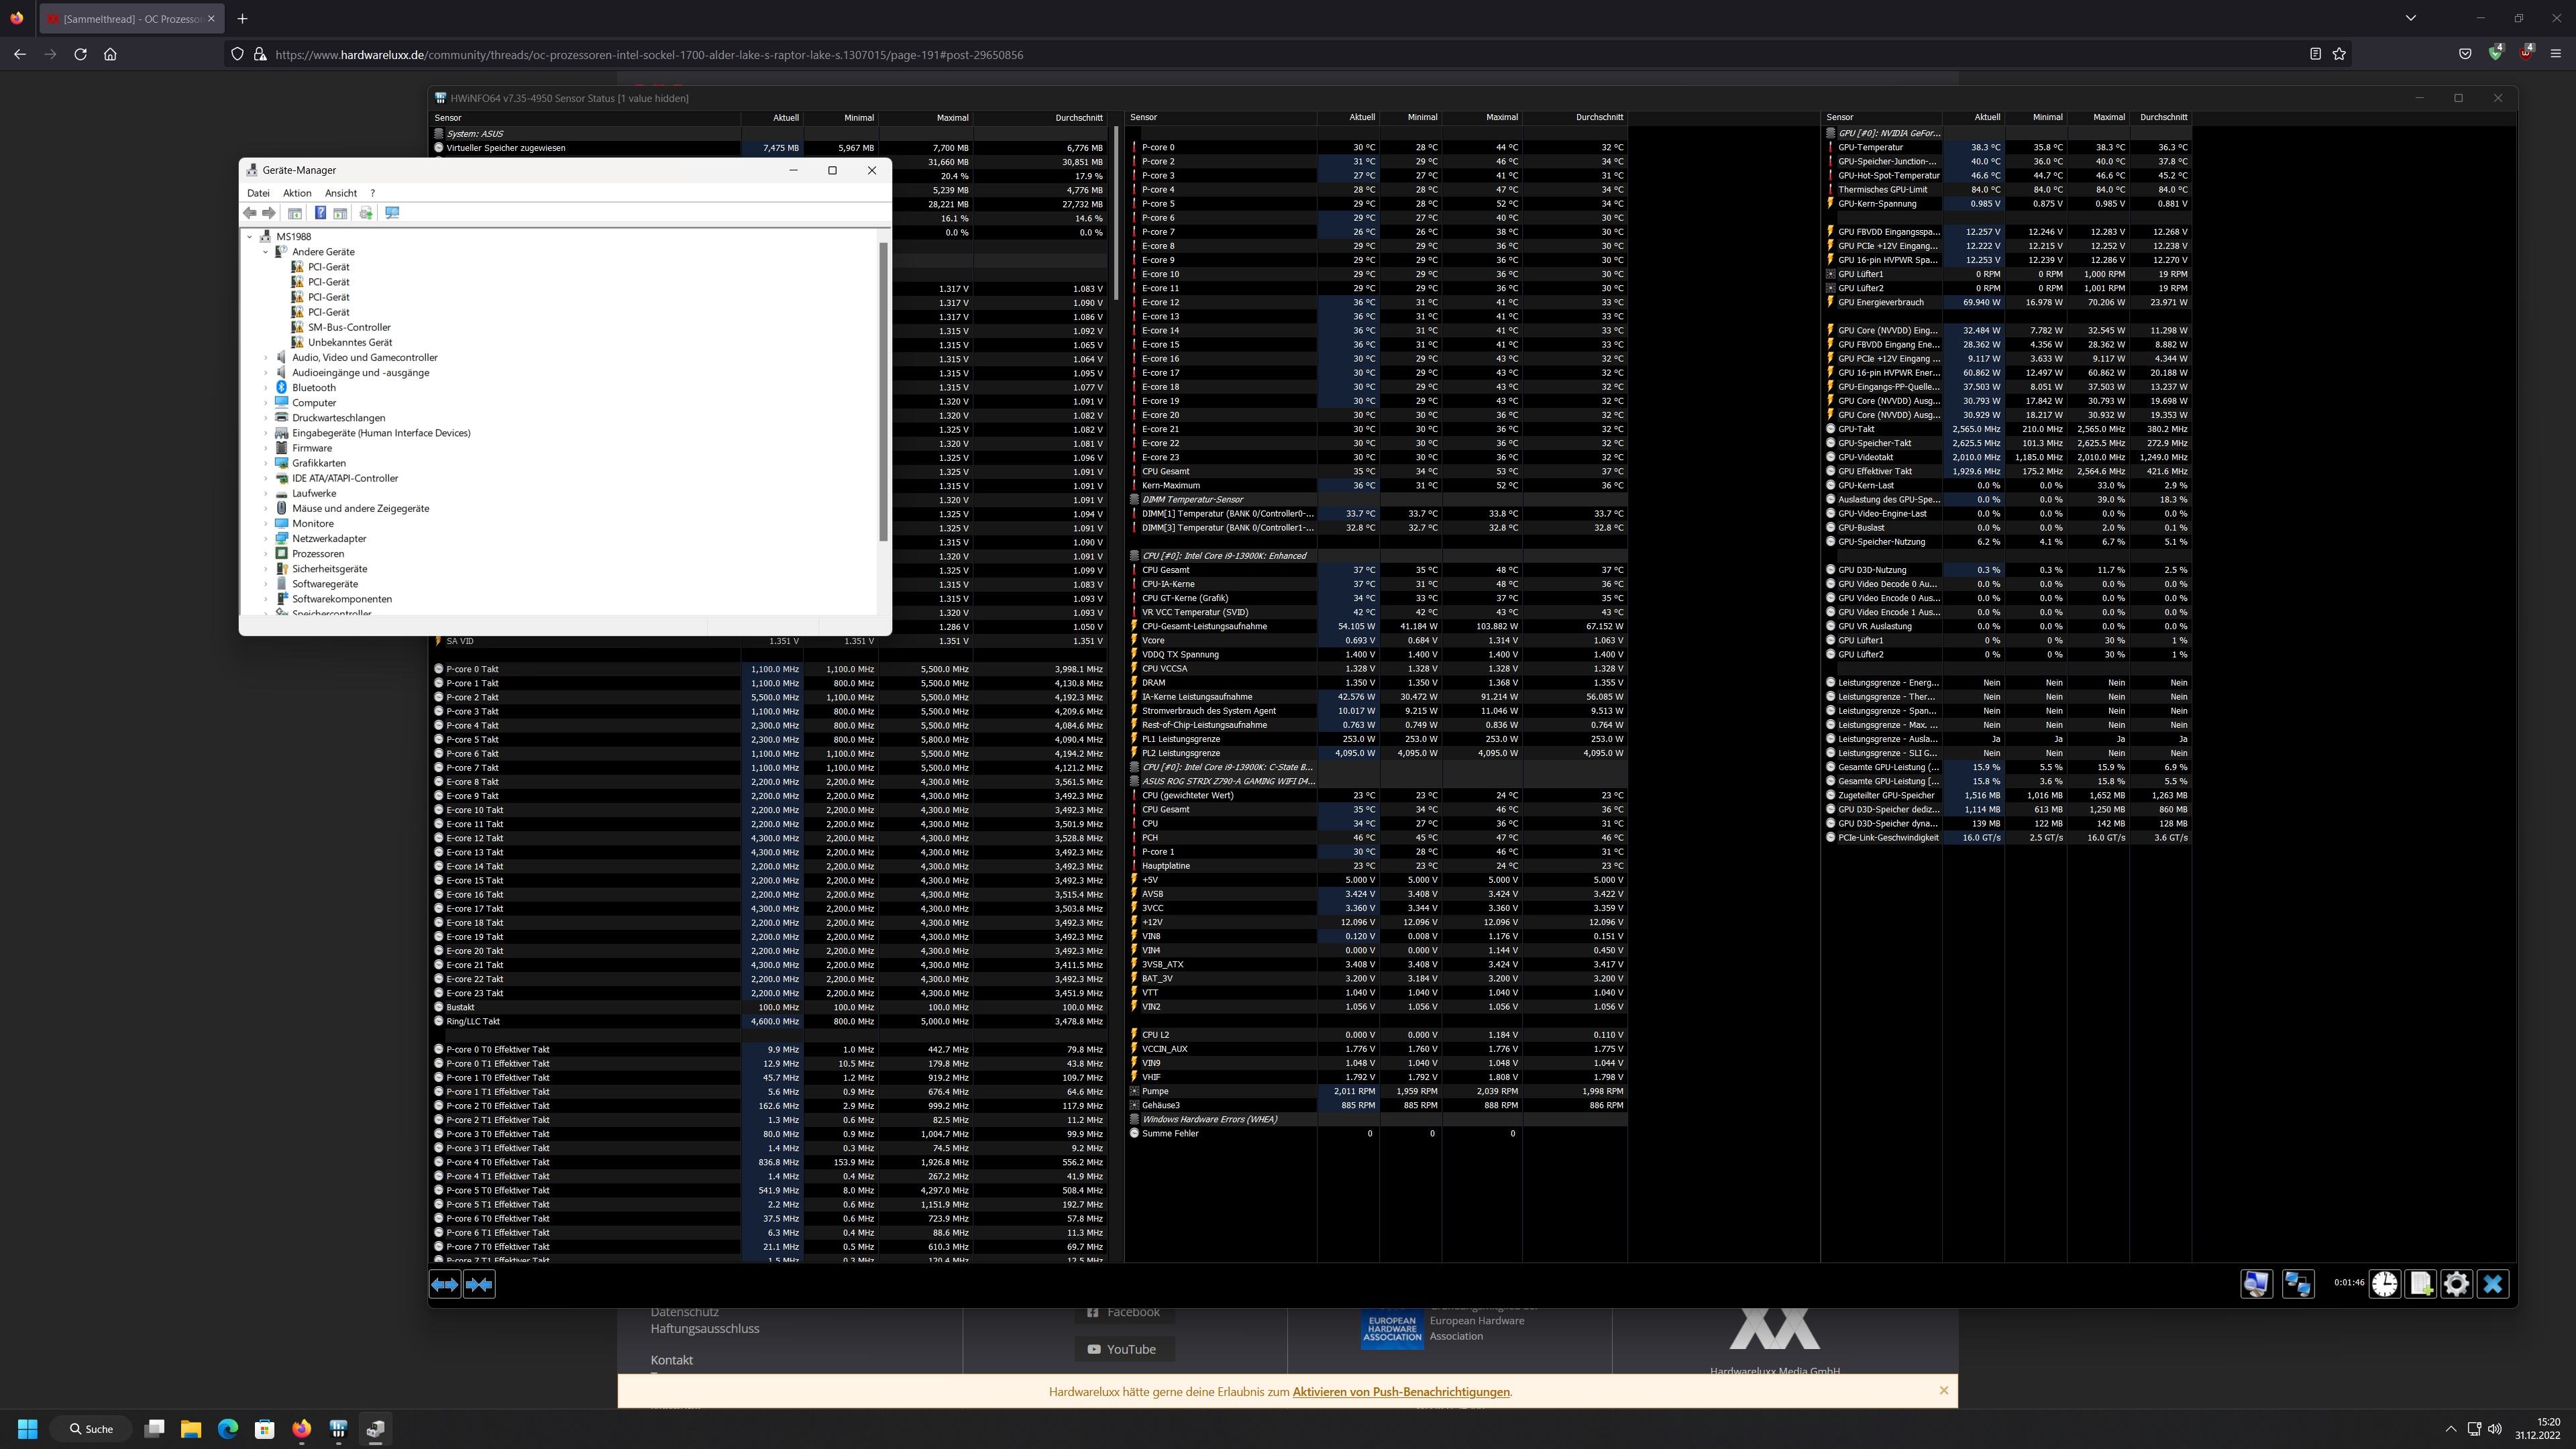Click the HWiNFO expand columns arrows button
The image size is (2576, 1449).
point(445,1284)
